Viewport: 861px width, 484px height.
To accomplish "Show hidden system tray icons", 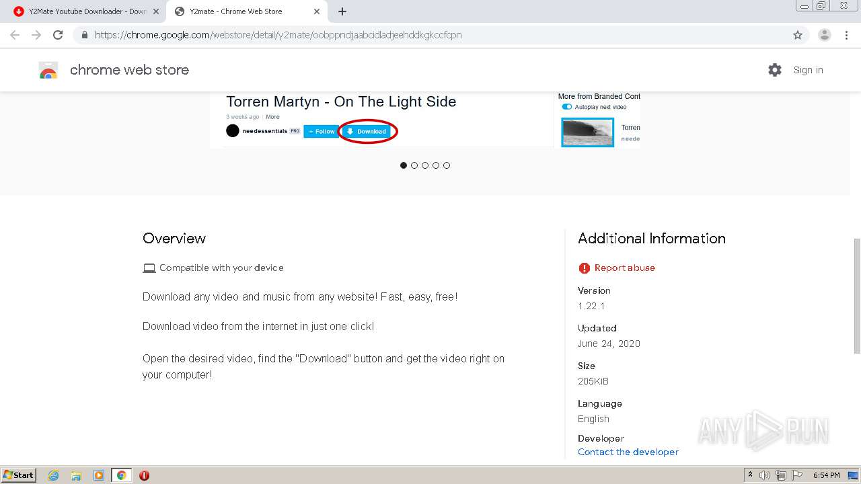I will coord(750,475).
